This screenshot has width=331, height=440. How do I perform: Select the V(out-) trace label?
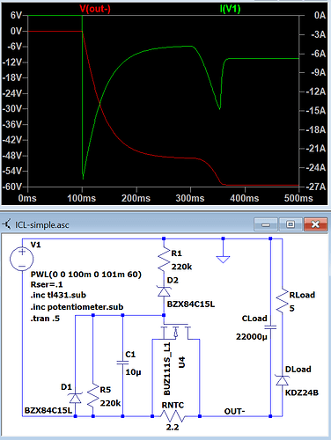95,9
